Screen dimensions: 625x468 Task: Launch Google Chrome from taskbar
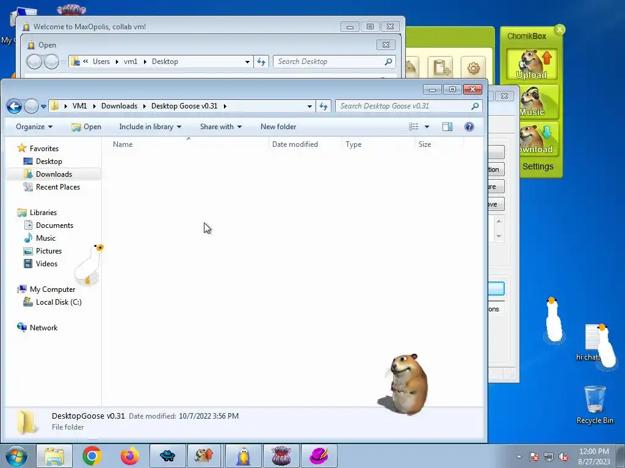[x=92, y=456]
